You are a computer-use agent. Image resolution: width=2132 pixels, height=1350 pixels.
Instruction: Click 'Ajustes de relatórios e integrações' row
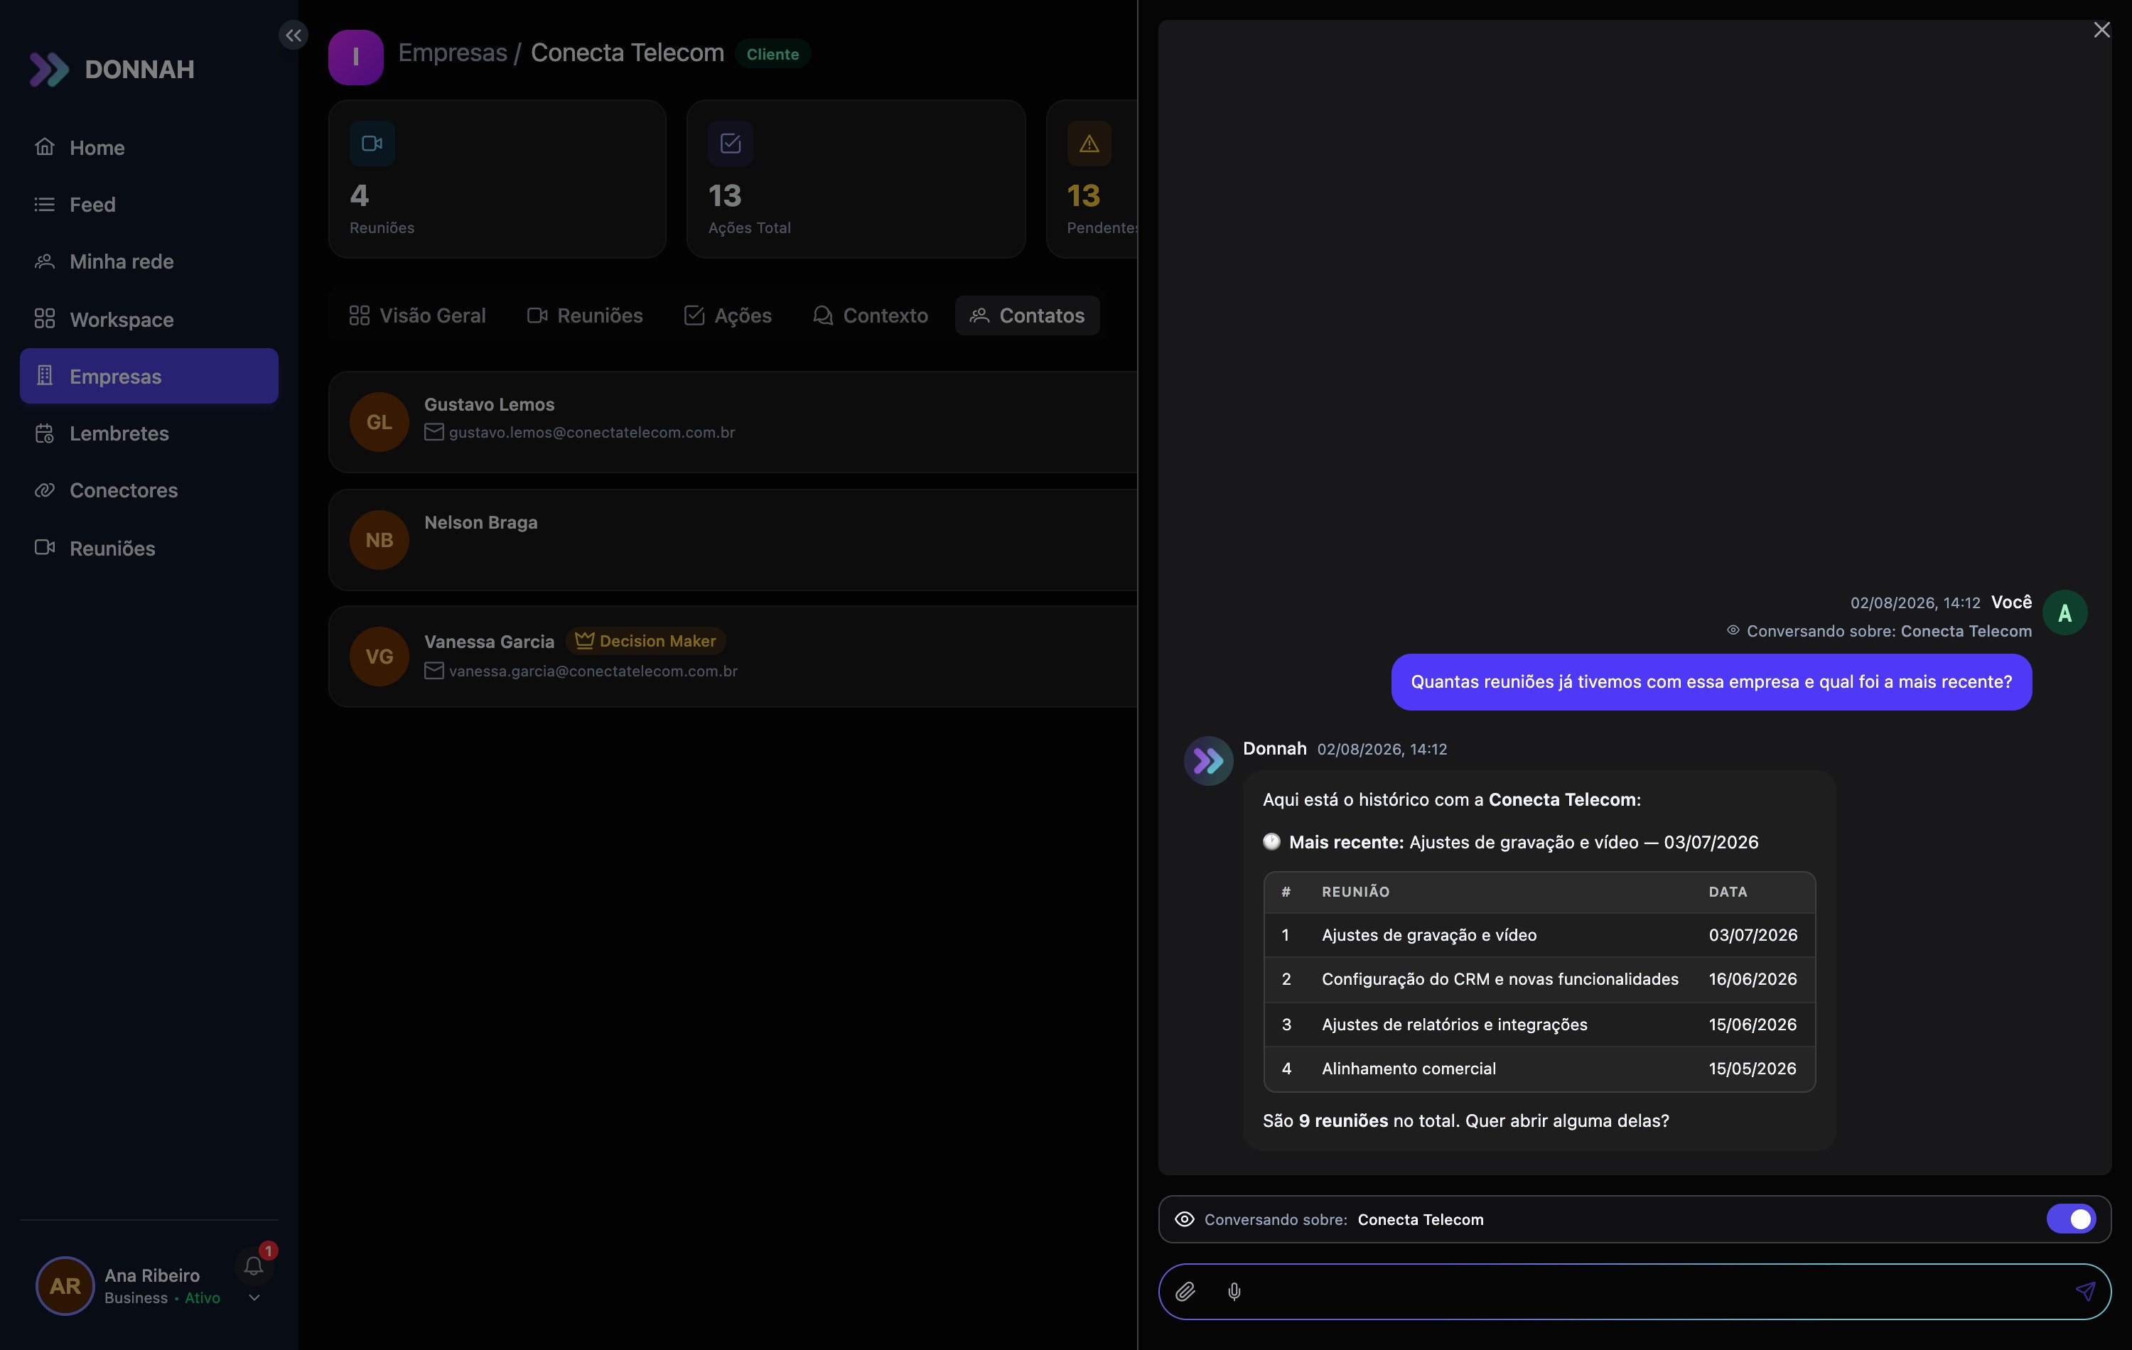click(1540, 1025)
